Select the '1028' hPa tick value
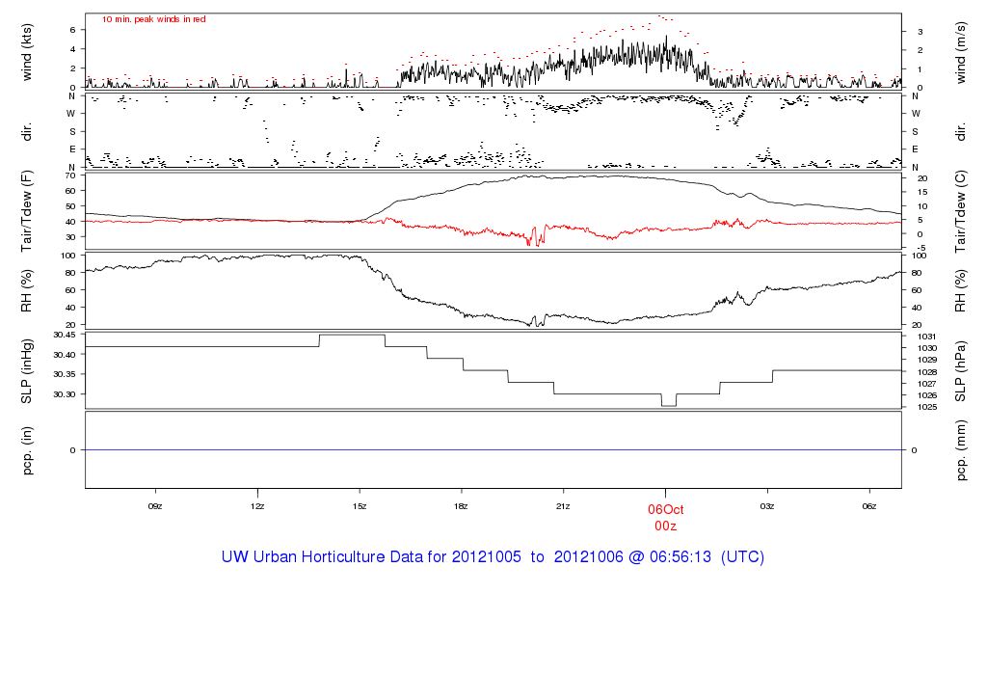 [927, 372]
